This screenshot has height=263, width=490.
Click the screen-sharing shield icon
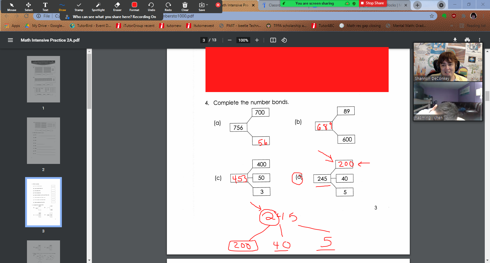pyautogui.click(x=354, y=3)
